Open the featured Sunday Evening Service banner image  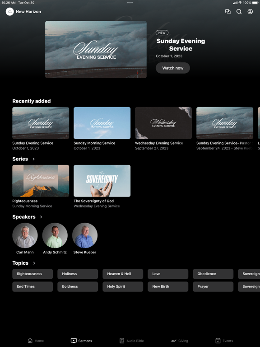click(x=96, y=49)
